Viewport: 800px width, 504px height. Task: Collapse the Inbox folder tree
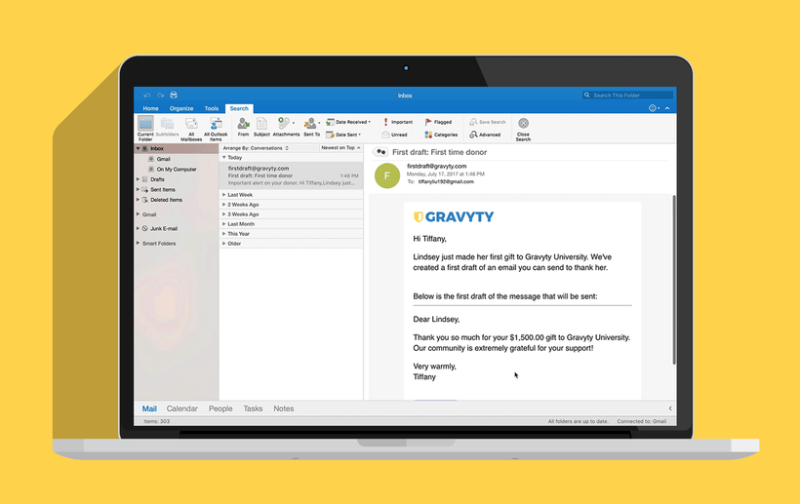click(138, 148)
